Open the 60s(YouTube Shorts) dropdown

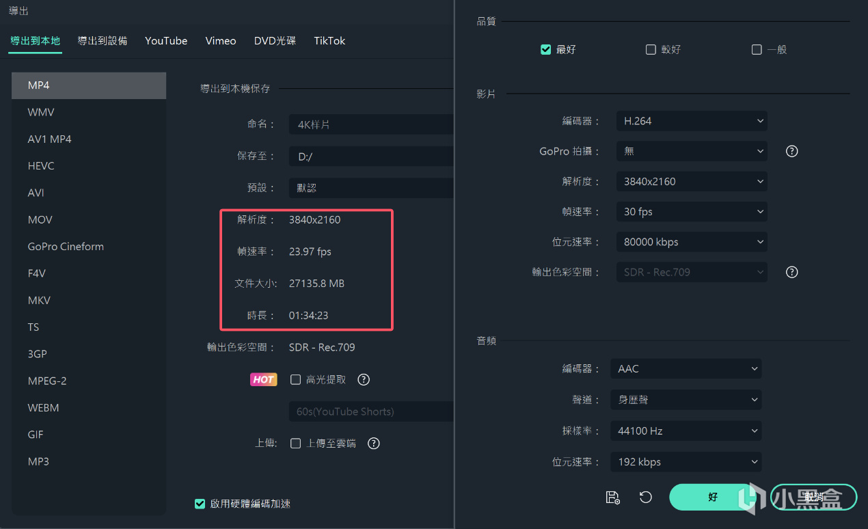point(371,411)
